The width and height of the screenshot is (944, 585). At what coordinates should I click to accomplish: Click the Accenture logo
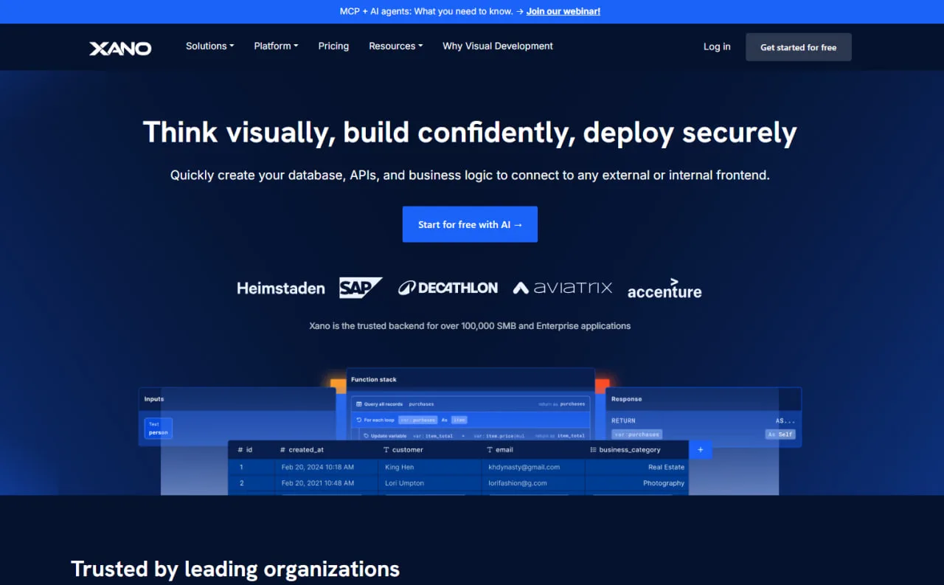664,288
